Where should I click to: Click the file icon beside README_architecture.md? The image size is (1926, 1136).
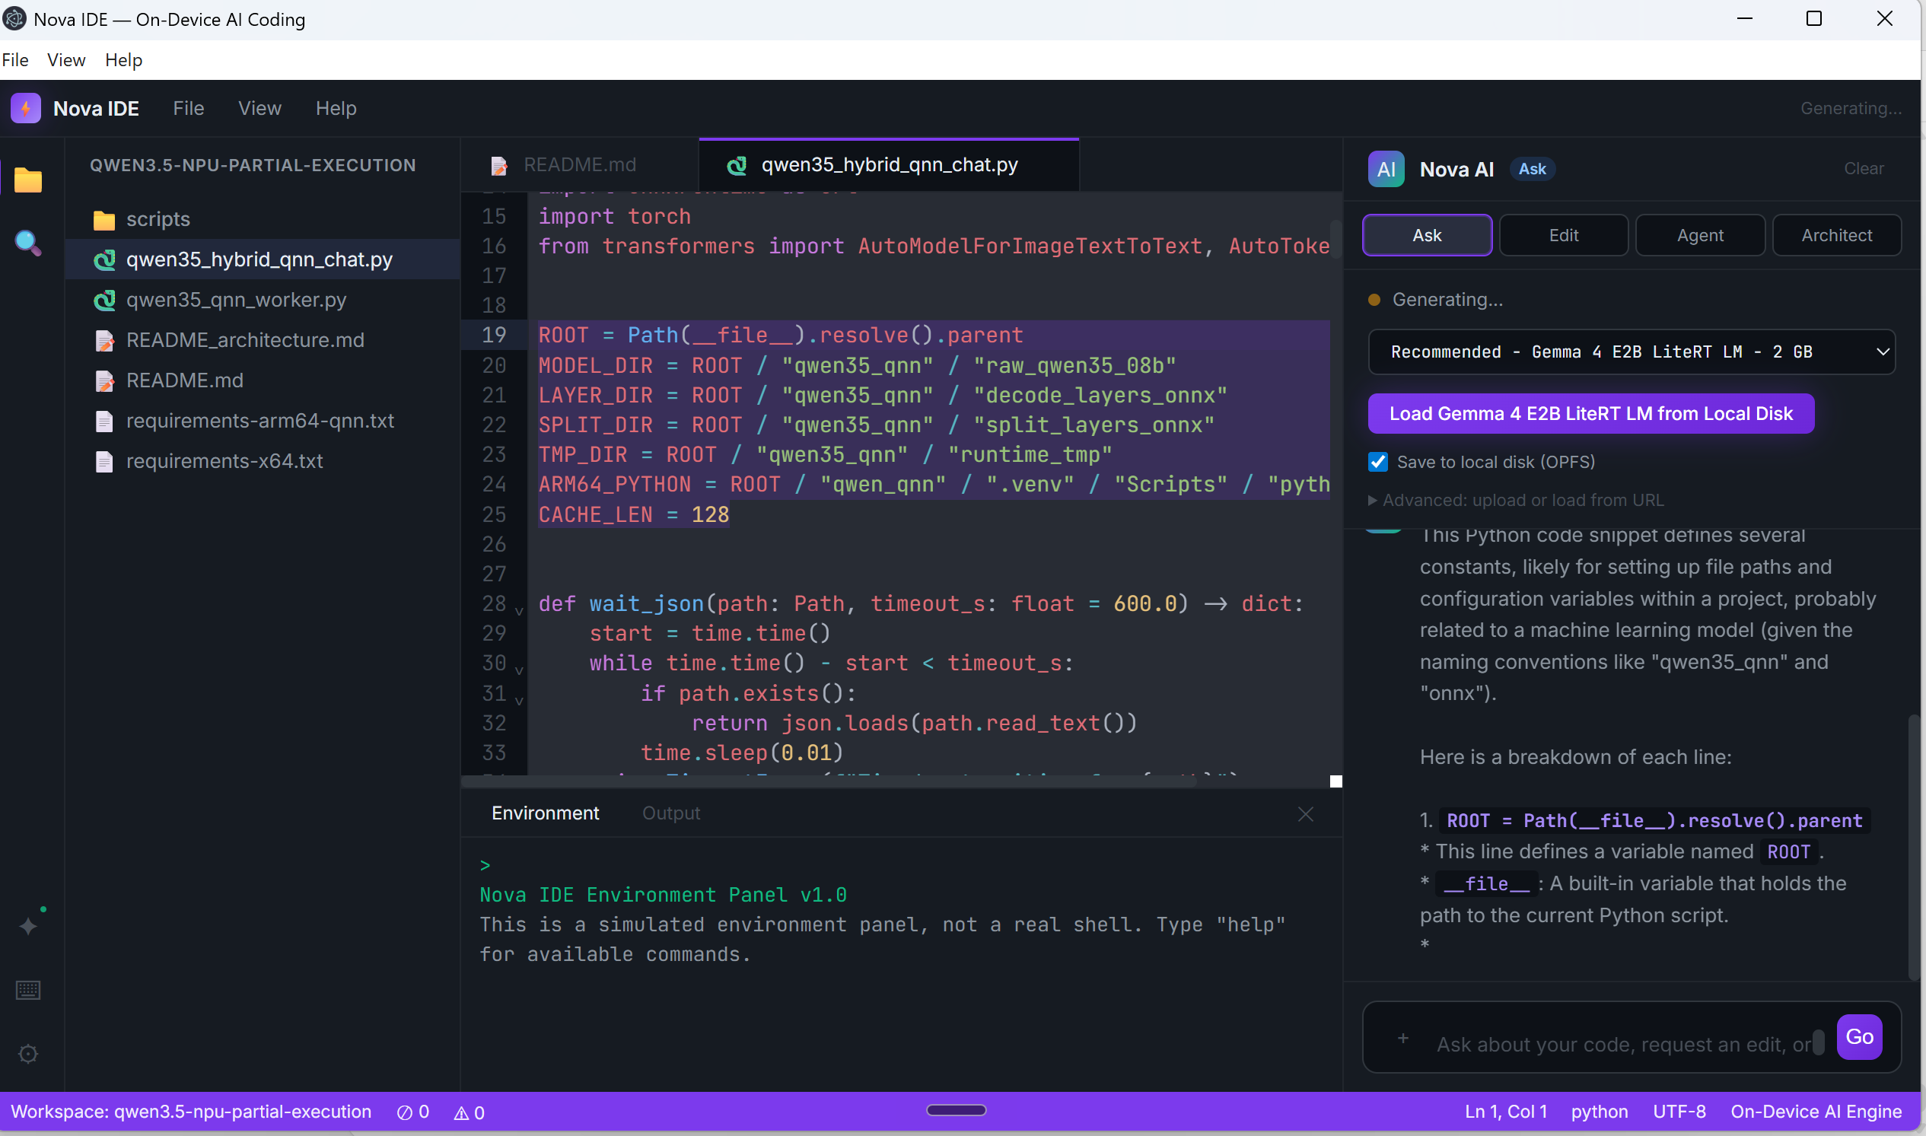(104, 341)
